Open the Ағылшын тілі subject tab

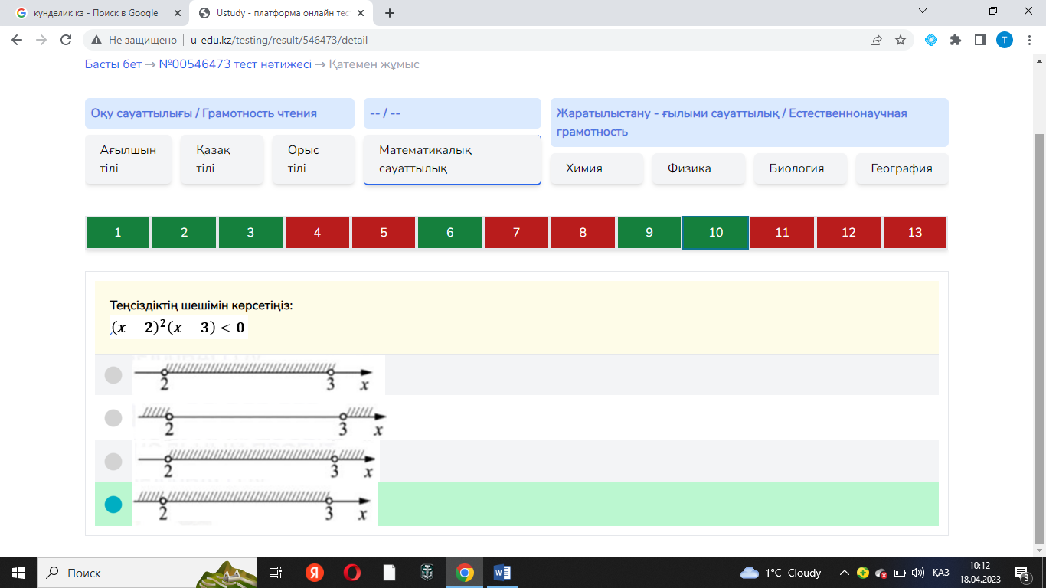[129, 159]
